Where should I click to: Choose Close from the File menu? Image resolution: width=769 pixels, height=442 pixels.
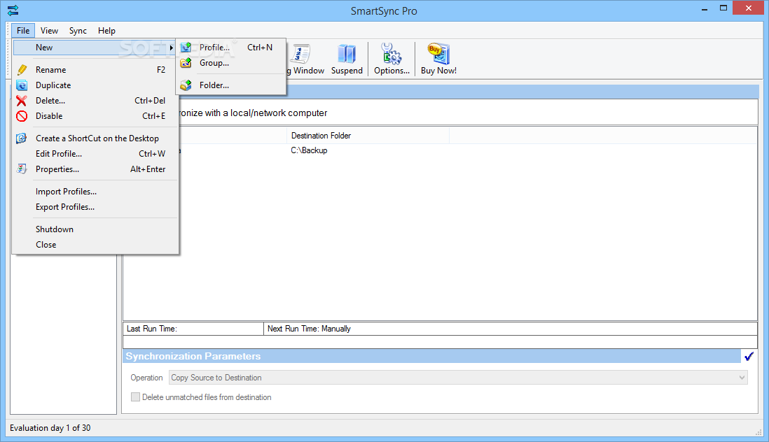[x=95, y=245]
